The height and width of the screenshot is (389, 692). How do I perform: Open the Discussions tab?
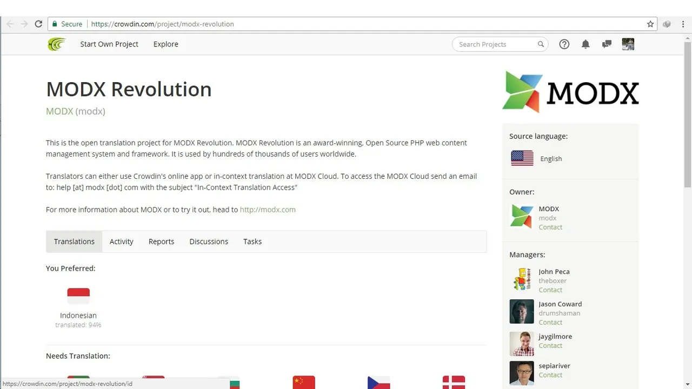tap(209, 242)
